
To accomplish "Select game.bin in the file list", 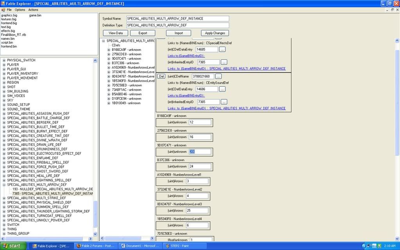I will (x=35, y=15).
